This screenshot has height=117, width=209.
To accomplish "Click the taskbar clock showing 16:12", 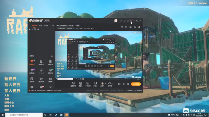I will pos(199,115).
